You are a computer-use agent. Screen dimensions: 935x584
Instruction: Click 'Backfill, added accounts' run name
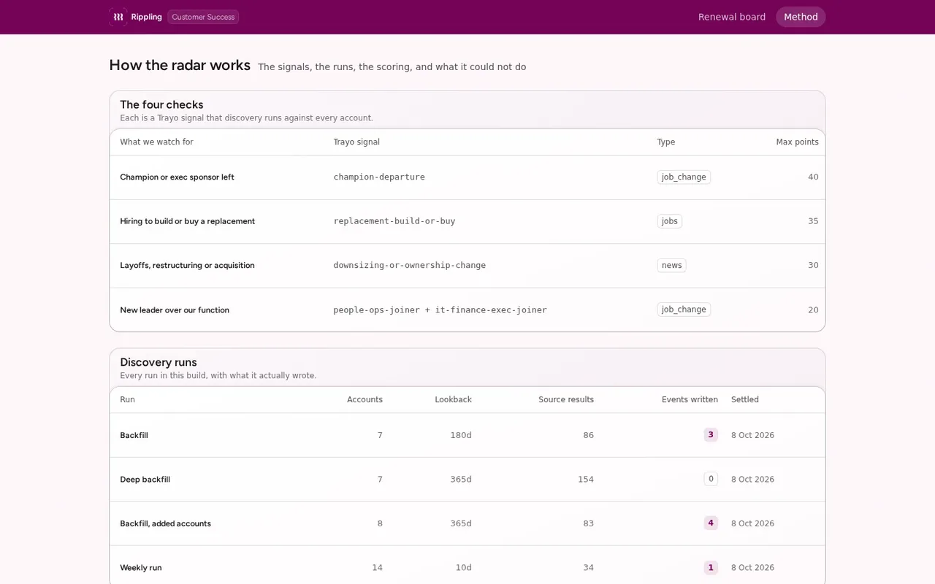coord(165,524)
